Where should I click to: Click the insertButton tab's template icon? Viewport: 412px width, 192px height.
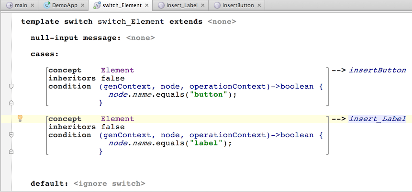point(218,6)
